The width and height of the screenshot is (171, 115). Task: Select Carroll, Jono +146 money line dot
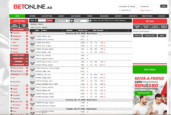pyautogui.click(x=87, y=75)
